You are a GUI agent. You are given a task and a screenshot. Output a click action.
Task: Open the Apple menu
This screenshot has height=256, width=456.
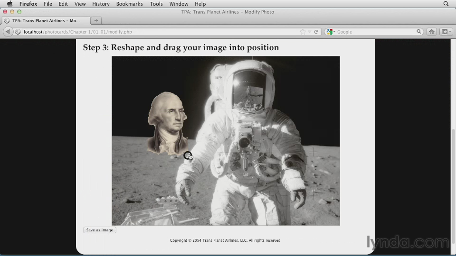coord(9,4)
